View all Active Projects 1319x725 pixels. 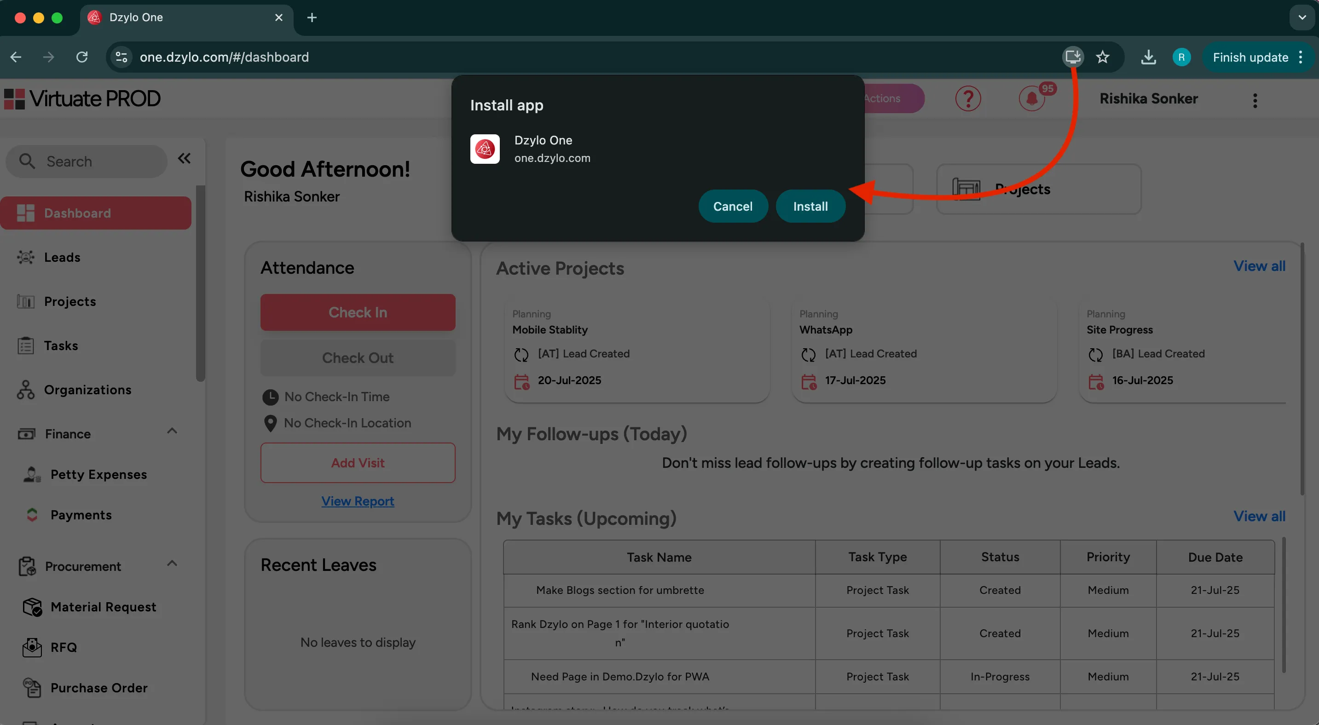(x=1259, y=266)
